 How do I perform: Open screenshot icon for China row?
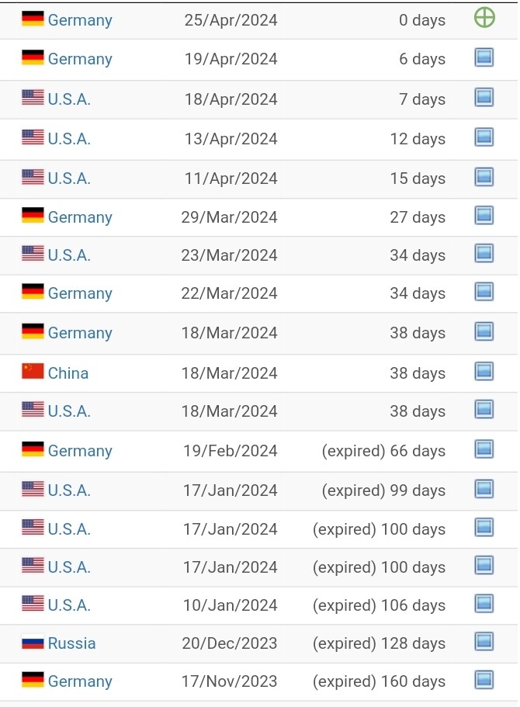pyautogui.click(x=484, y=372)
